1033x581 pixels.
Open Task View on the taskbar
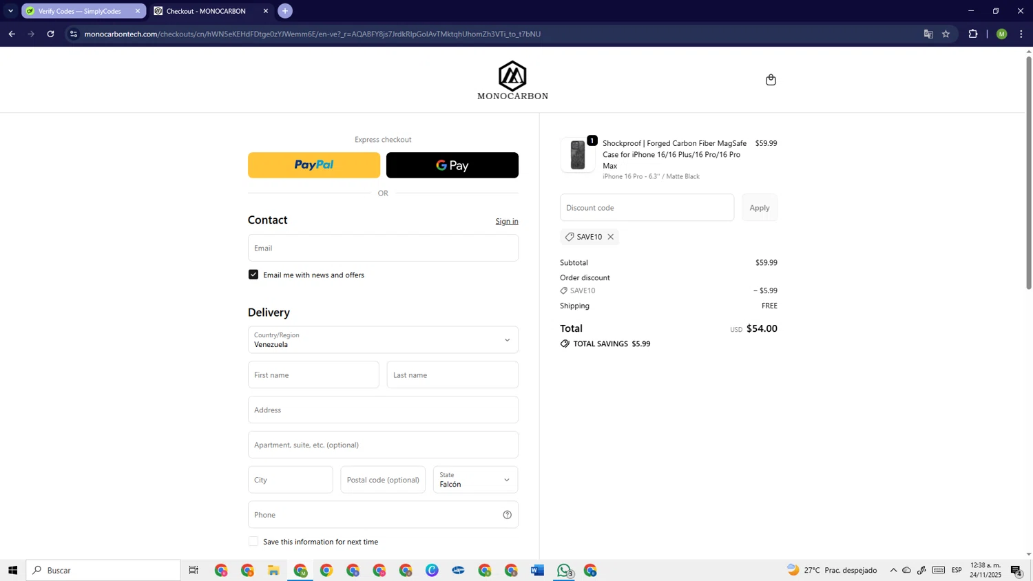(x=194, y=570)
